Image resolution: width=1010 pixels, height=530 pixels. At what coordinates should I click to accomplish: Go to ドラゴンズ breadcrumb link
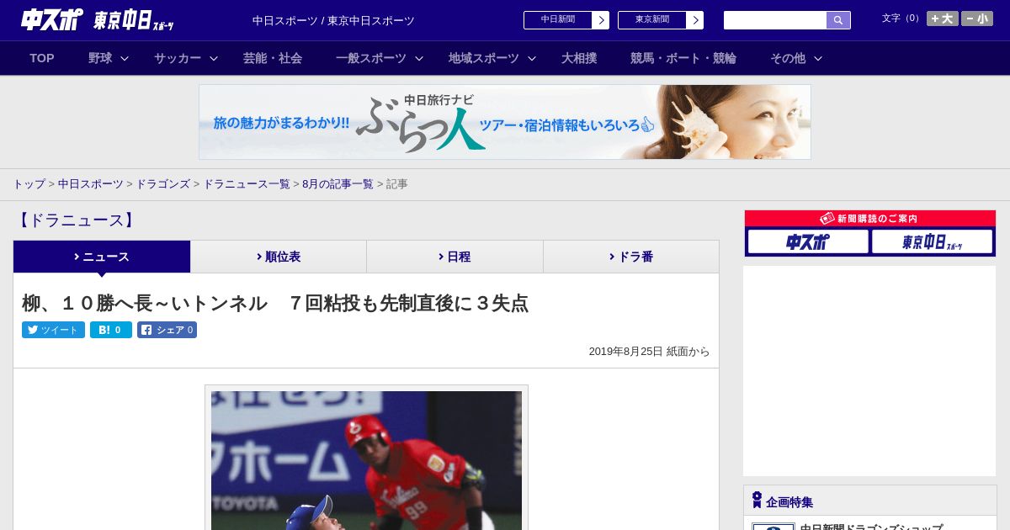click(x=163, y=183)
